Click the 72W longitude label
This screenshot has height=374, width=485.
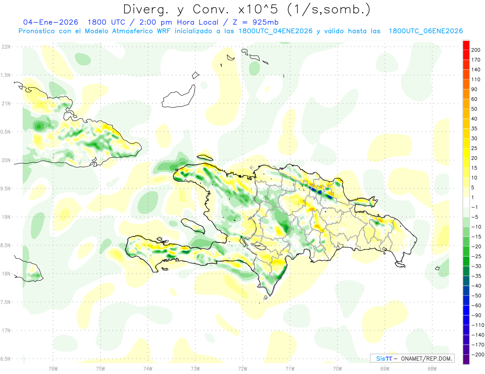(x=242, y=369)
